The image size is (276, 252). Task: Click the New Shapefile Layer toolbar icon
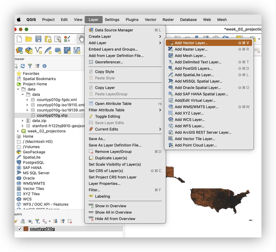[x=38, y=50]
